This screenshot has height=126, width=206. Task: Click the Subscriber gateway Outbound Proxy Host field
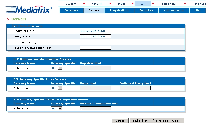click(135, 88)
